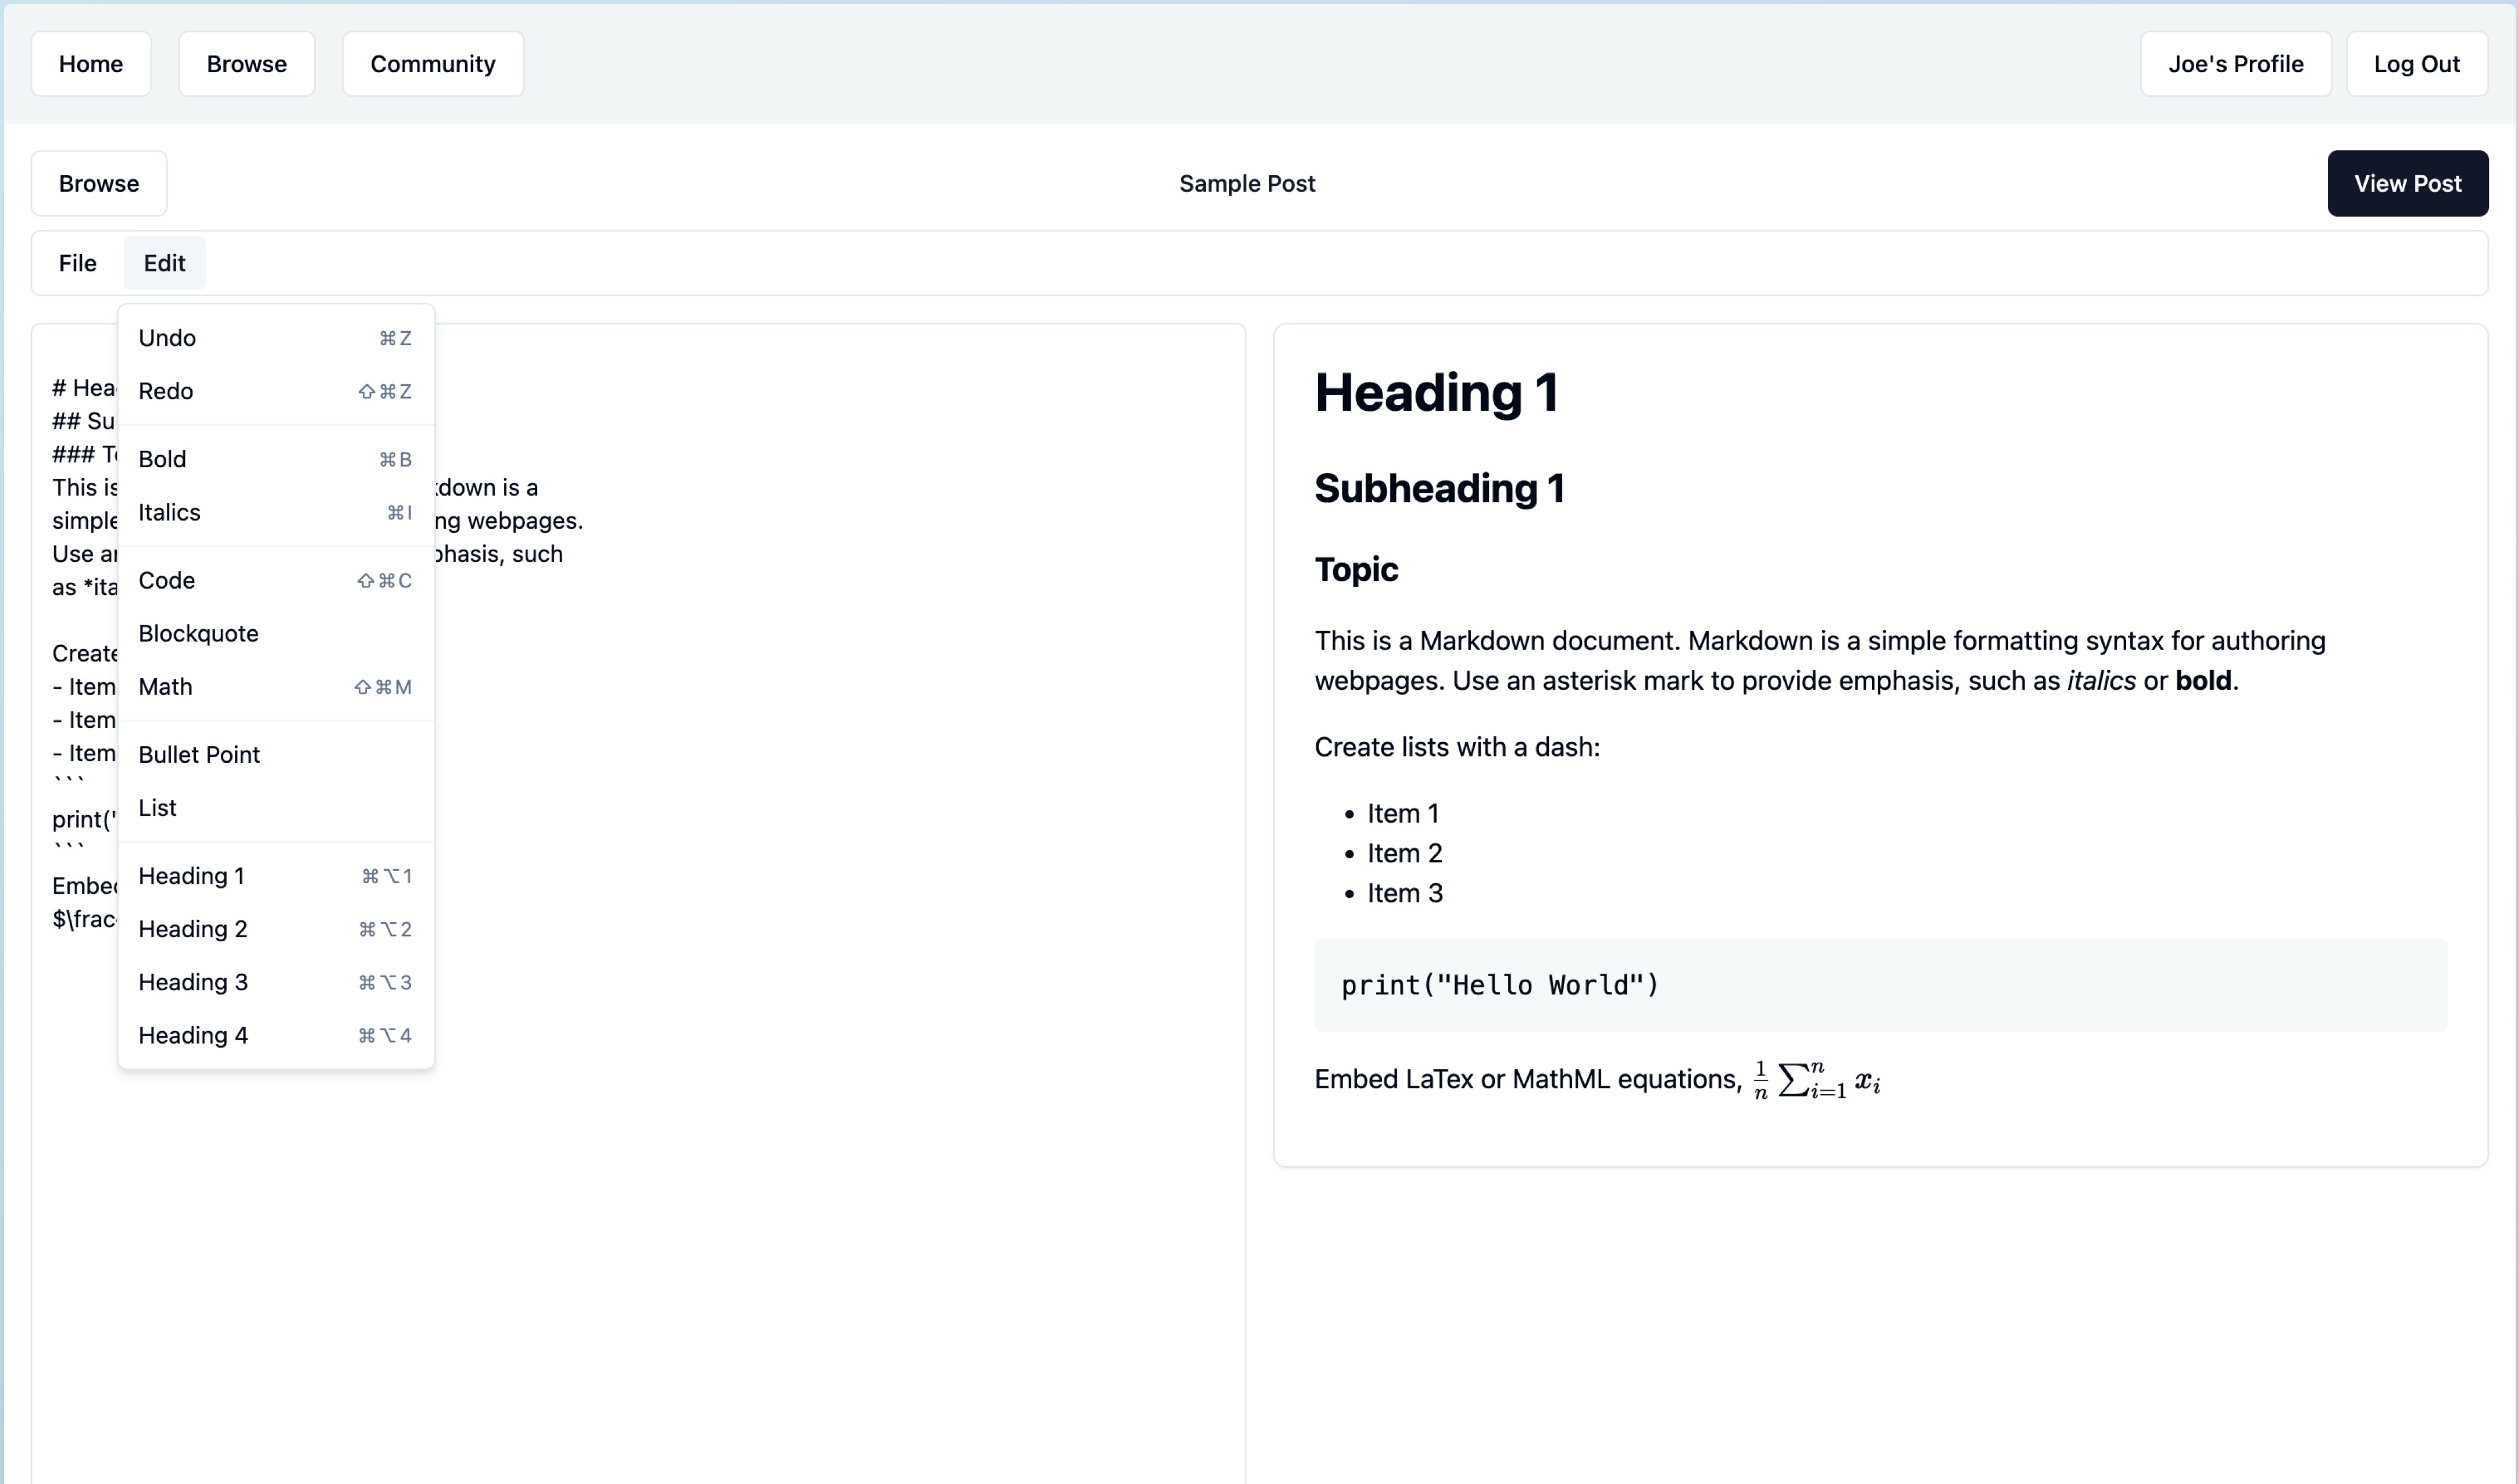Click "Create lists with a dash:" in preview

pos(1456,747)
